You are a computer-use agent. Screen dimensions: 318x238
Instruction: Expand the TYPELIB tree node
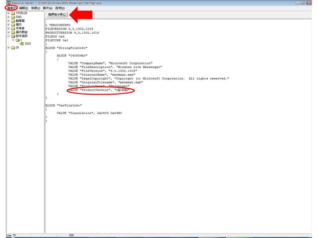point(8,13)
